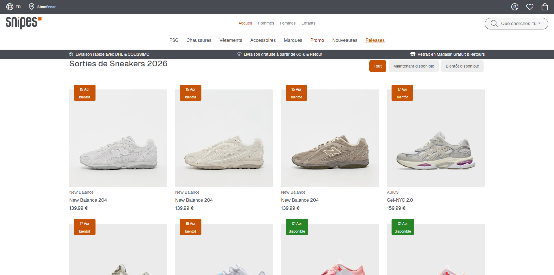Filter by Maintenant disponible
This screenshot has width=554, height=275.
[x=414, y=66]
